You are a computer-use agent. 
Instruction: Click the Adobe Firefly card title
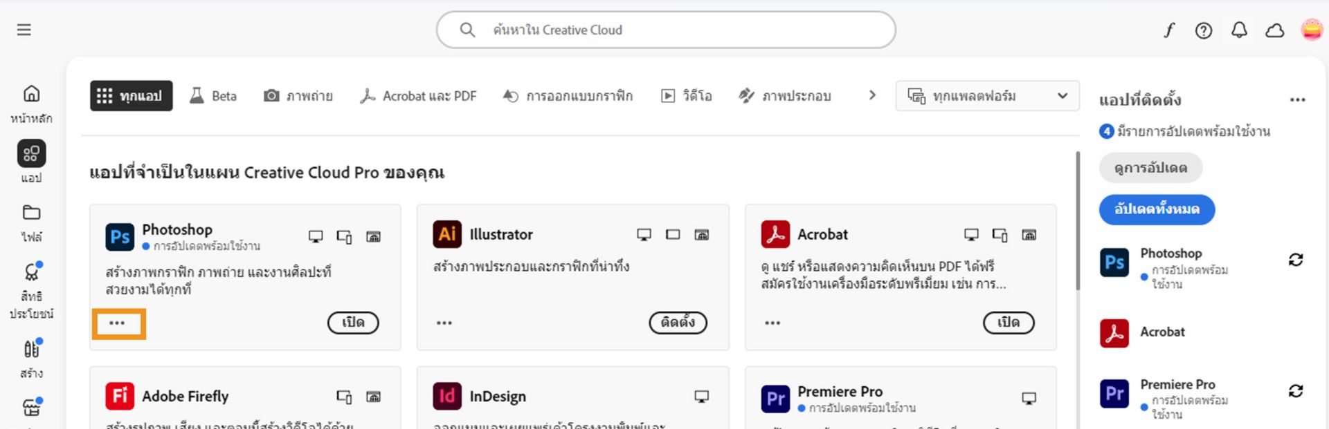click(186, 397)
